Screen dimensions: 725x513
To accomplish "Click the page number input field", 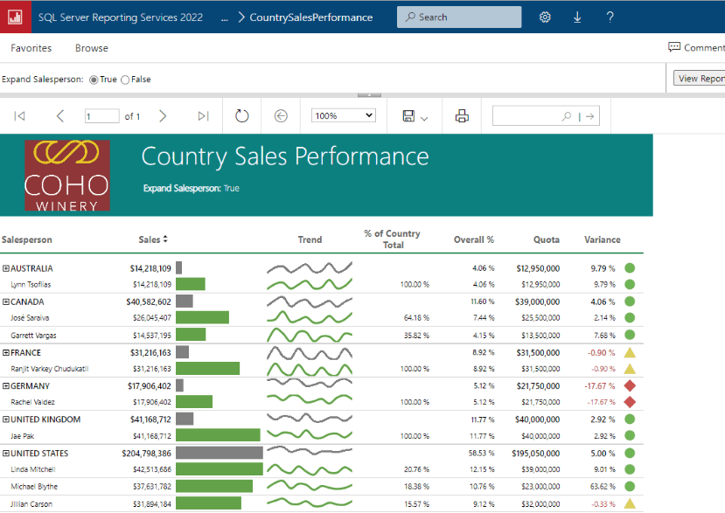I will (x=101, y=116).
